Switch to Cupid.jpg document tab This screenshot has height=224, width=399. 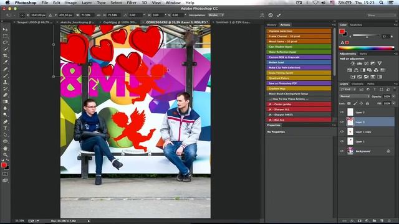pos(120,22)
